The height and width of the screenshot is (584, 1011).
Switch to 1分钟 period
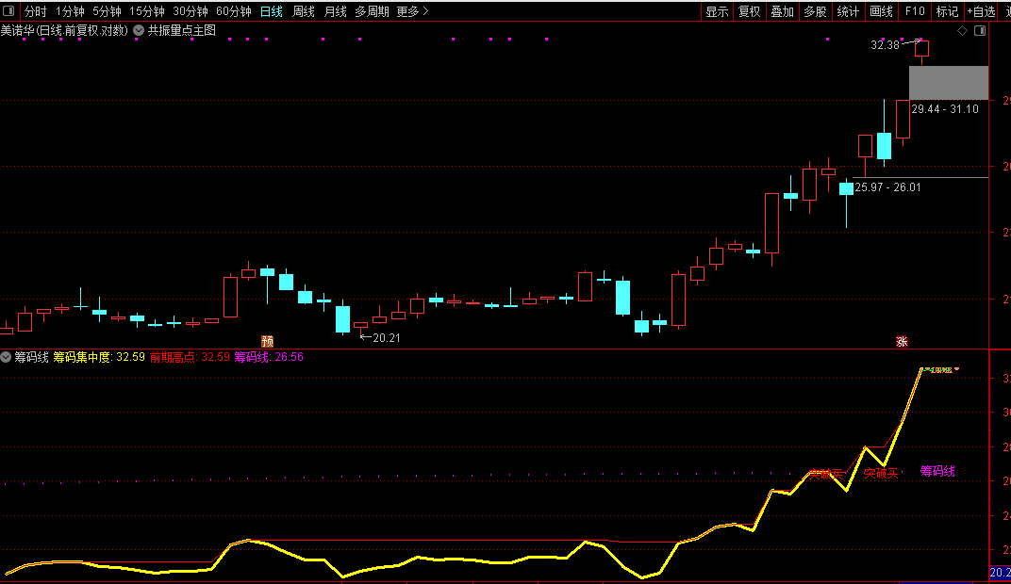click(x=70, y=11)
